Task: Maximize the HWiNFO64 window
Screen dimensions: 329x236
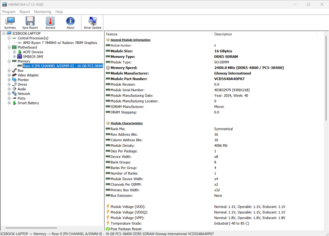Action: (x=308, y=5)
